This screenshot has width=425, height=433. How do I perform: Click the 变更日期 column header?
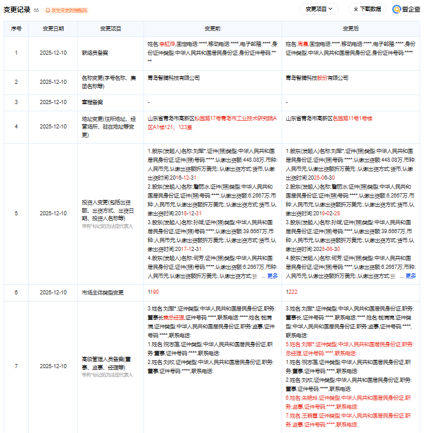tap(53, 29)
